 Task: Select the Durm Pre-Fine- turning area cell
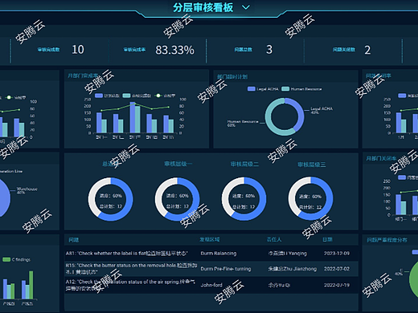point(226,269)
